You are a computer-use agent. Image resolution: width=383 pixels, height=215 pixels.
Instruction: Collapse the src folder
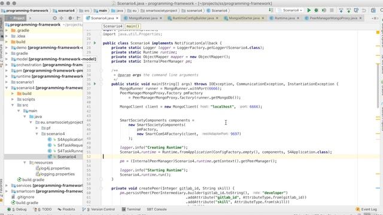pos(13,105)
